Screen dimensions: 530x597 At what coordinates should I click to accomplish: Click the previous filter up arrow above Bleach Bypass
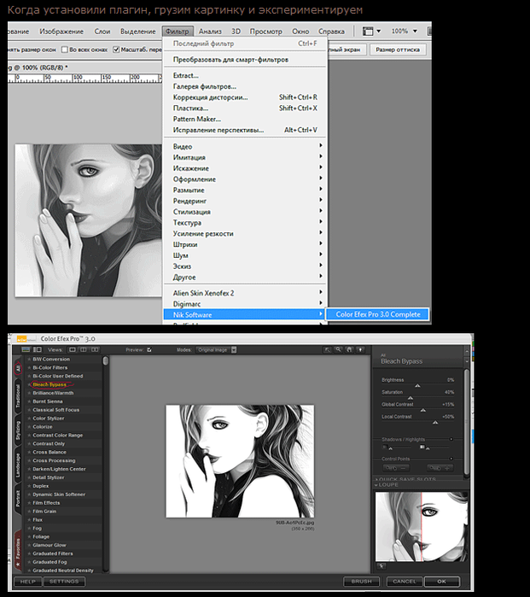(x=467, y=351)
